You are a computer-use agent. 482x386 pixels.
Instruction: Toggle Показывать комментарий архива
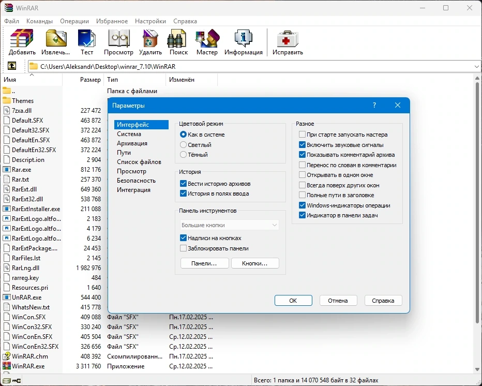[302, 155]
